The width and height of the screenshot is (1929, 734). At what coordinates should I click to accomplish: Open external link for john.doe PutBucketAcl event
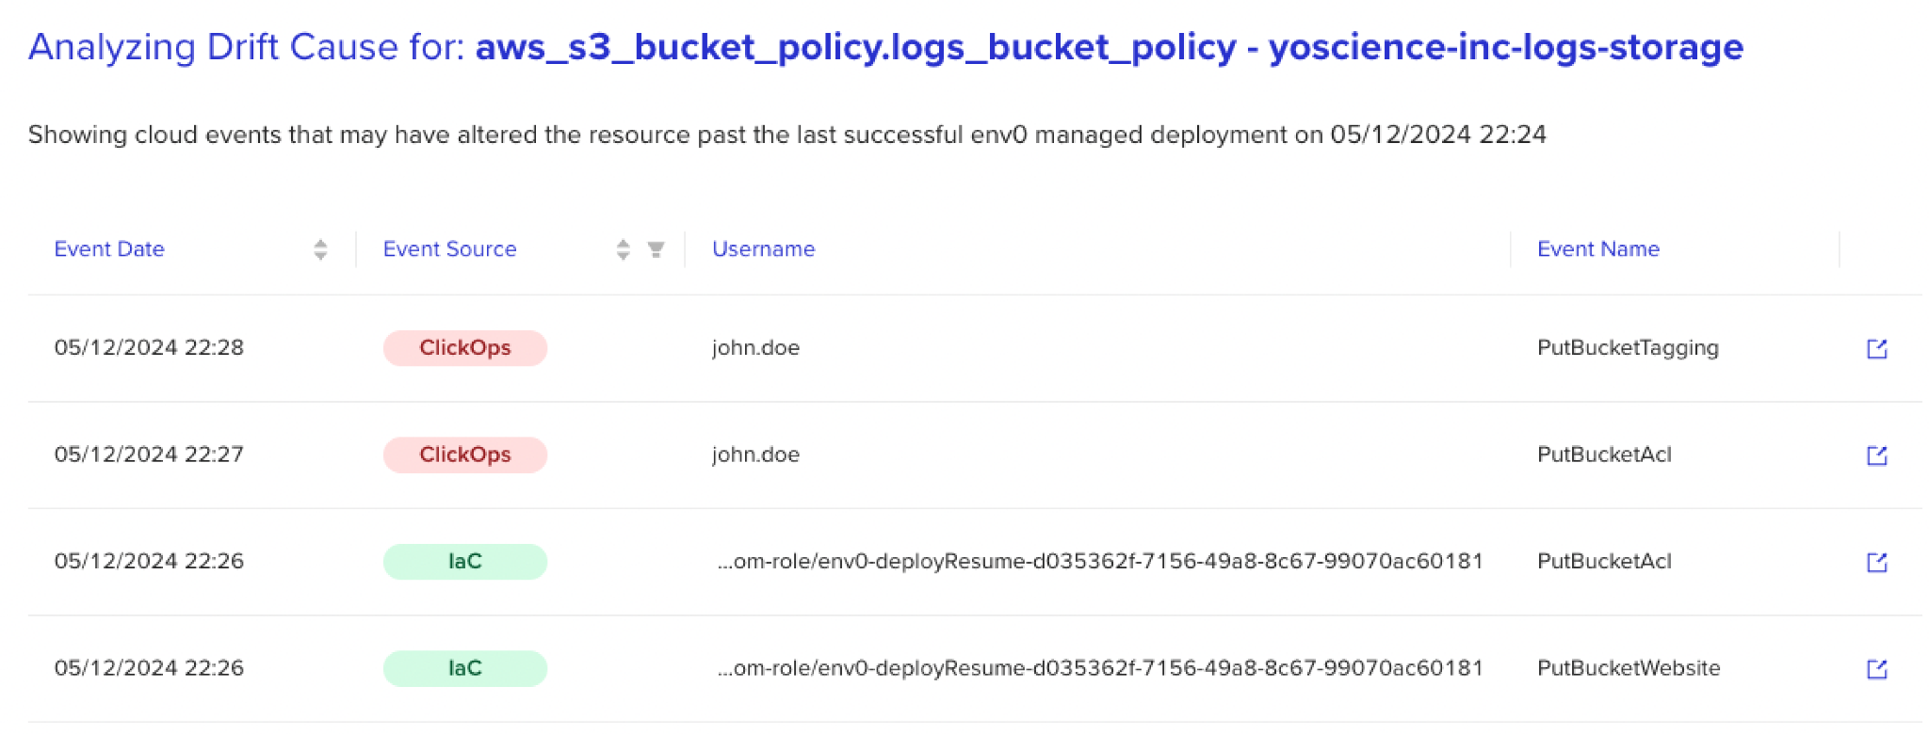tap(1876, 455)
